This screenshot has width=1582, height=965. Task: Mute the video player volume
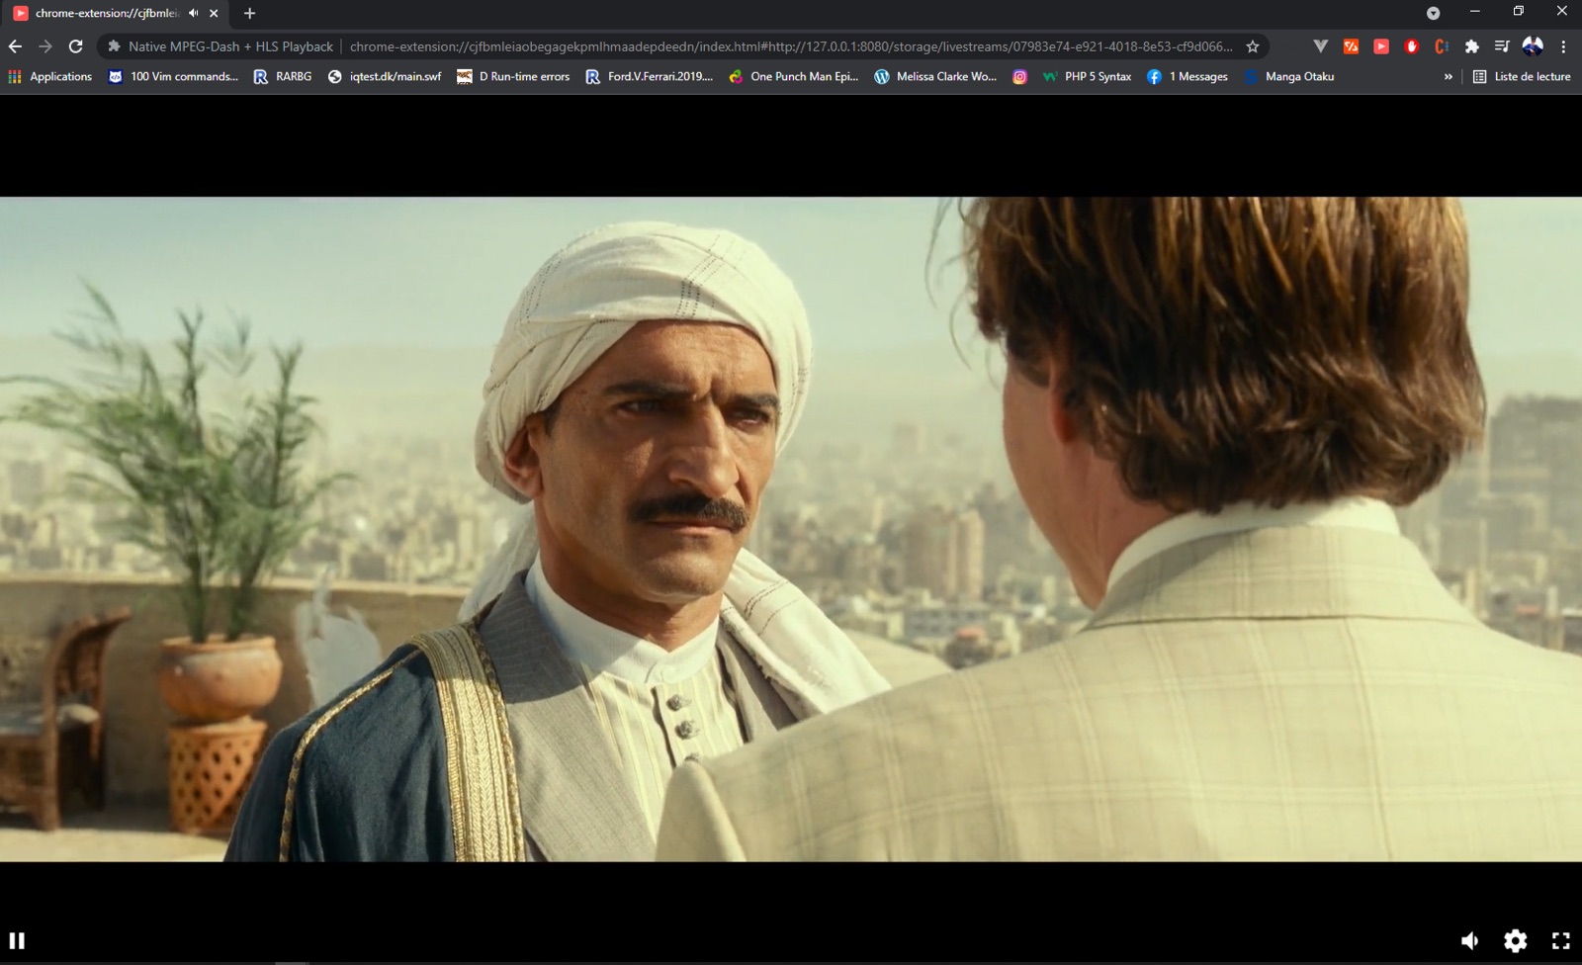1470,940
